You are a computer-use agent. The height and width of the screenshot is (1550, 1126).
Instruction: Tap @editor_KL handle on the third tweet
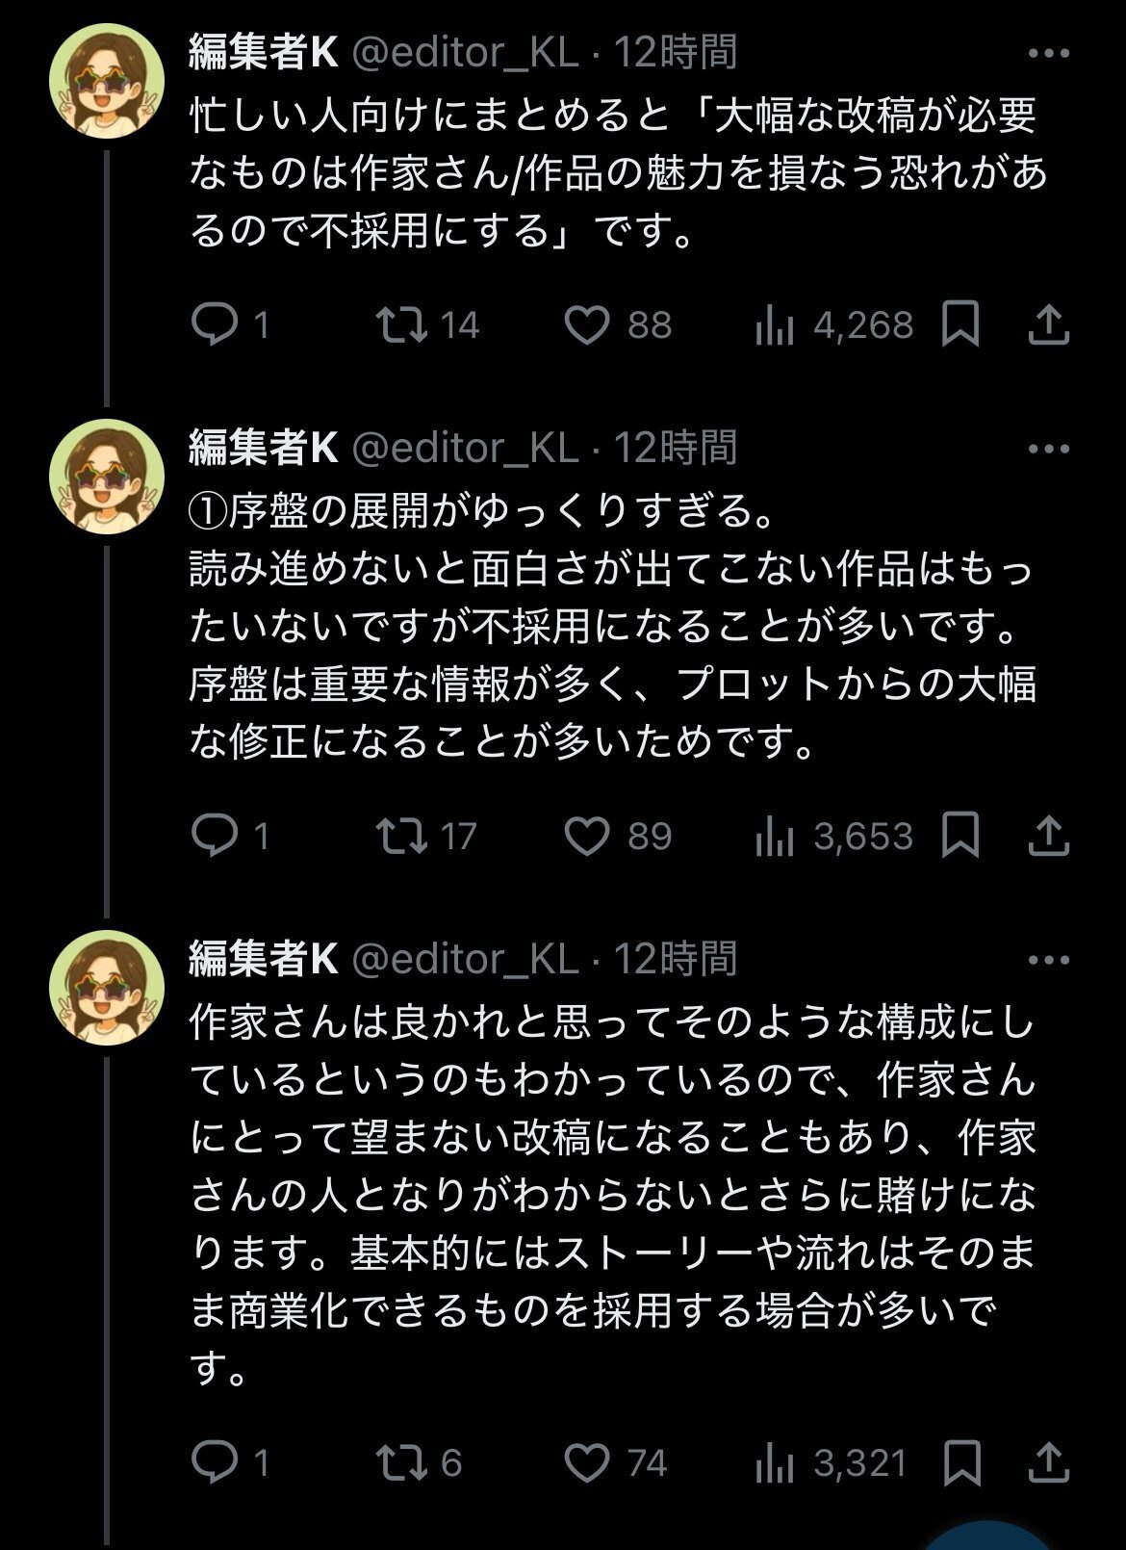[x=466, y=959]
